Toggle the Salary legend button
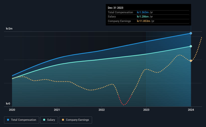Viewport: 206px width, 127px height. (49, 120)
